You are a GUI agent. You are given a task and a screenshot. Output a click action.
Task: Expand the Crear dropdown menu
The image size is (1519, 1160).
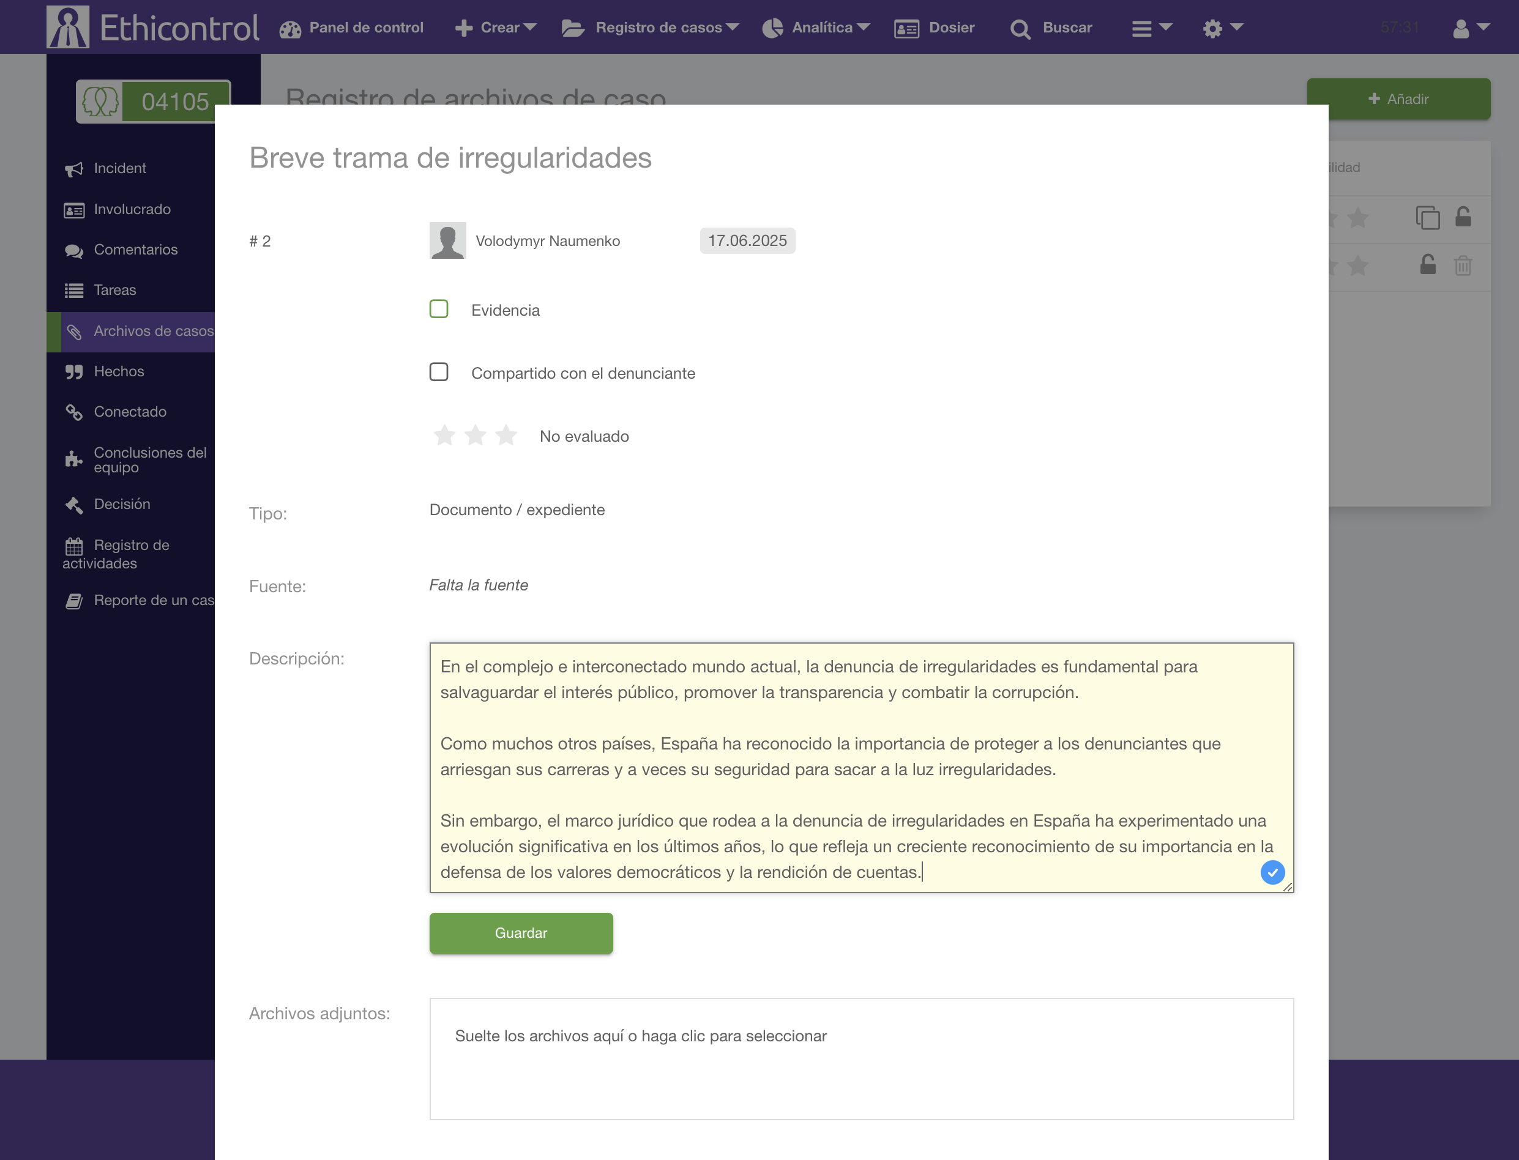coord(495,28)
